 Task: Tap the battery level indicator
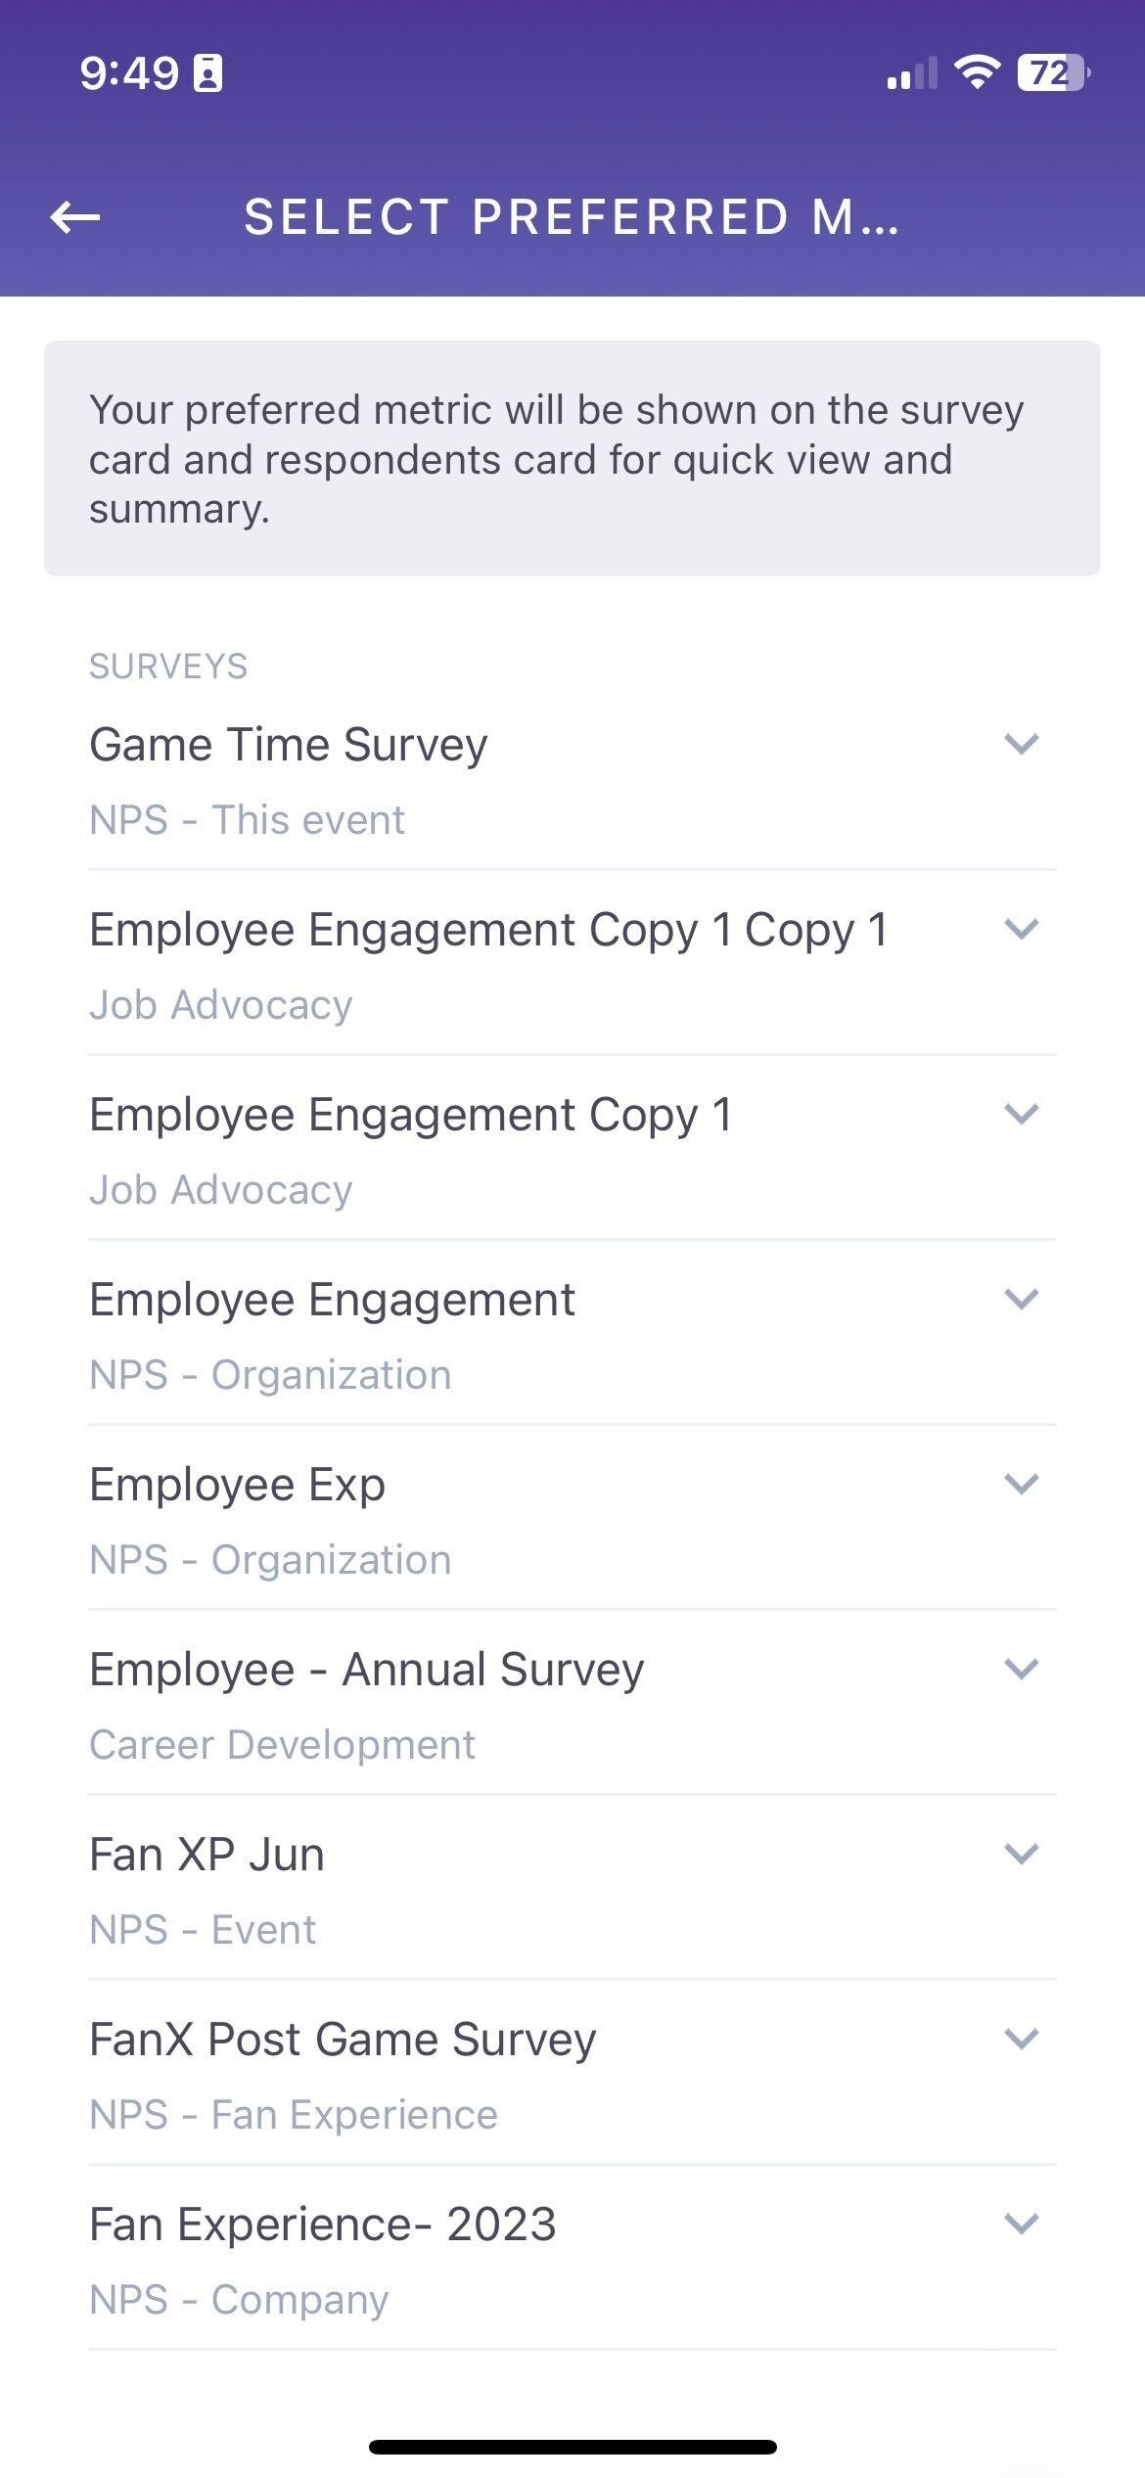click(x=1053, y=73)
